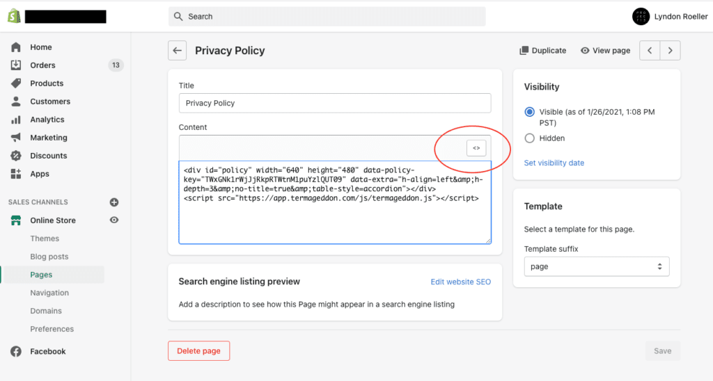Open Blog posts in sidebar
The height and width of the screenshot is (381, 713).
pos(49,257)
